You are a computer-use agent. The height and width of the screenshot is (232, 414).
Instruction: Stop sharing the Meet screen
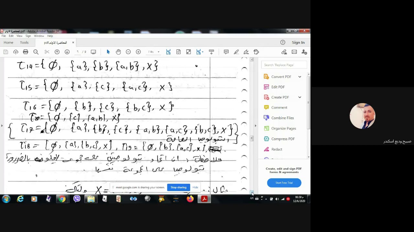point(179,188)
